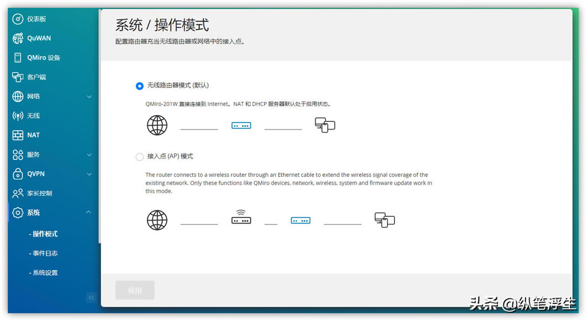This screenshot has width=586, height=321.
Task: Expand the 网络 menu chevron
Action: coord(89,97)
